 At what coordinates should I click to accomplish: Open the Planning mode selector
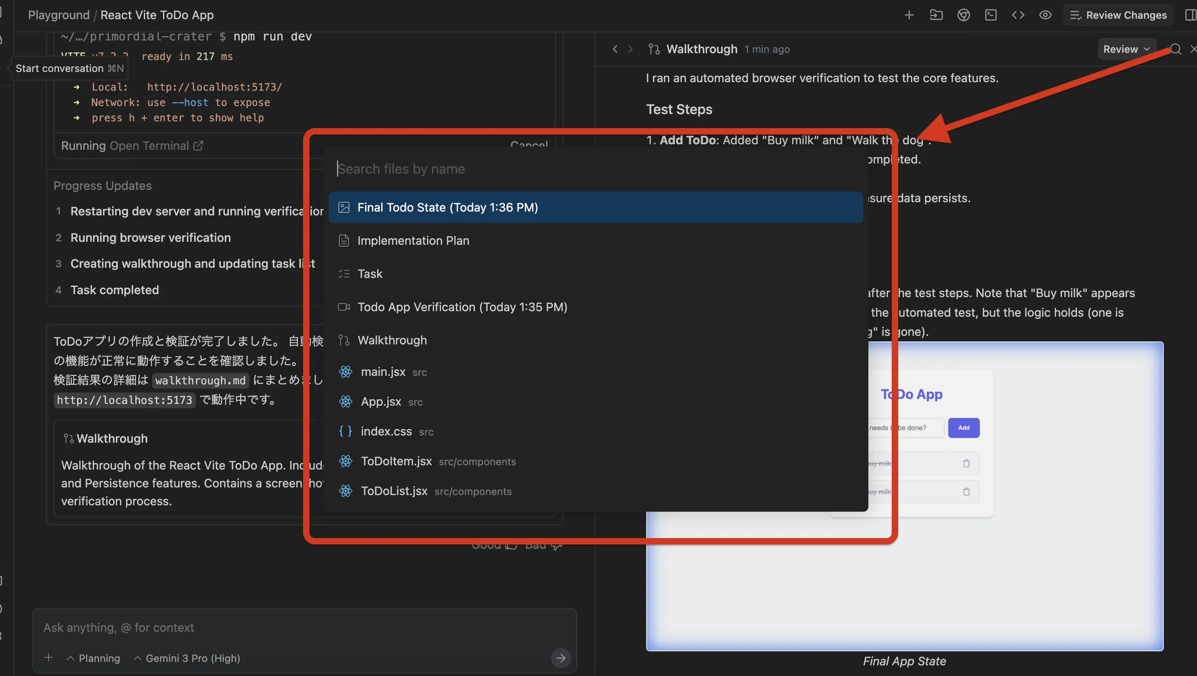click(93, 659)
